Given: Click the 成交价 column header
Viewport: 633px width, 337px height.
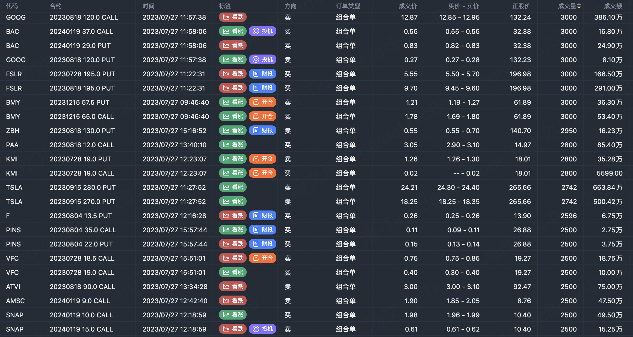Looking at the screenshot, I should (408, 6).
